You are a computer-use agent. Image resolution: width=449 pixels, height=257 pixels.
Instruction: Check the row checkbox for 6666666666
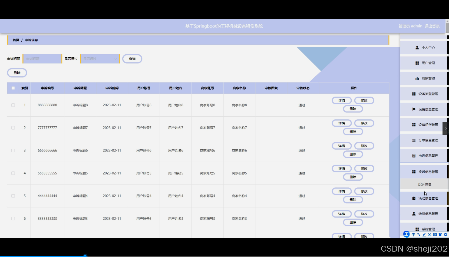[13, 150]
